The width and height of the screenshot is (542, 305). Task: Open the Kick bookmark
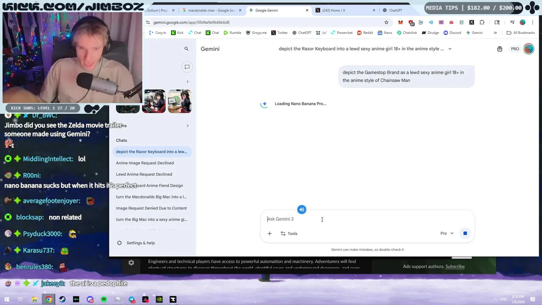[x=177, y=33]
